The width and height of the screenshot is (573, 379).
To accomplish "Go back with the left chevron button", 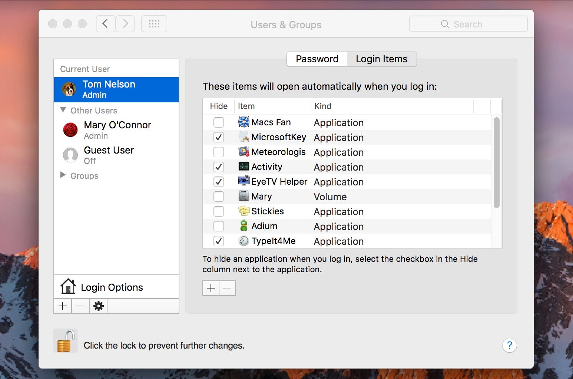I will click(105, 24).
